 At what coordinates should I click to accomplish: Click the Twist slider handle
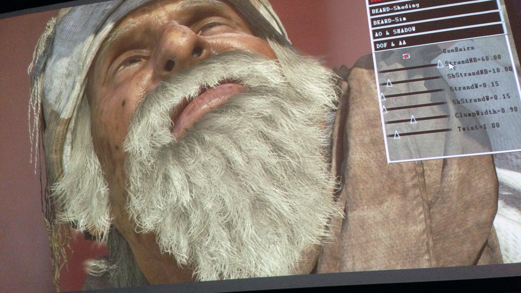[397, 135]
